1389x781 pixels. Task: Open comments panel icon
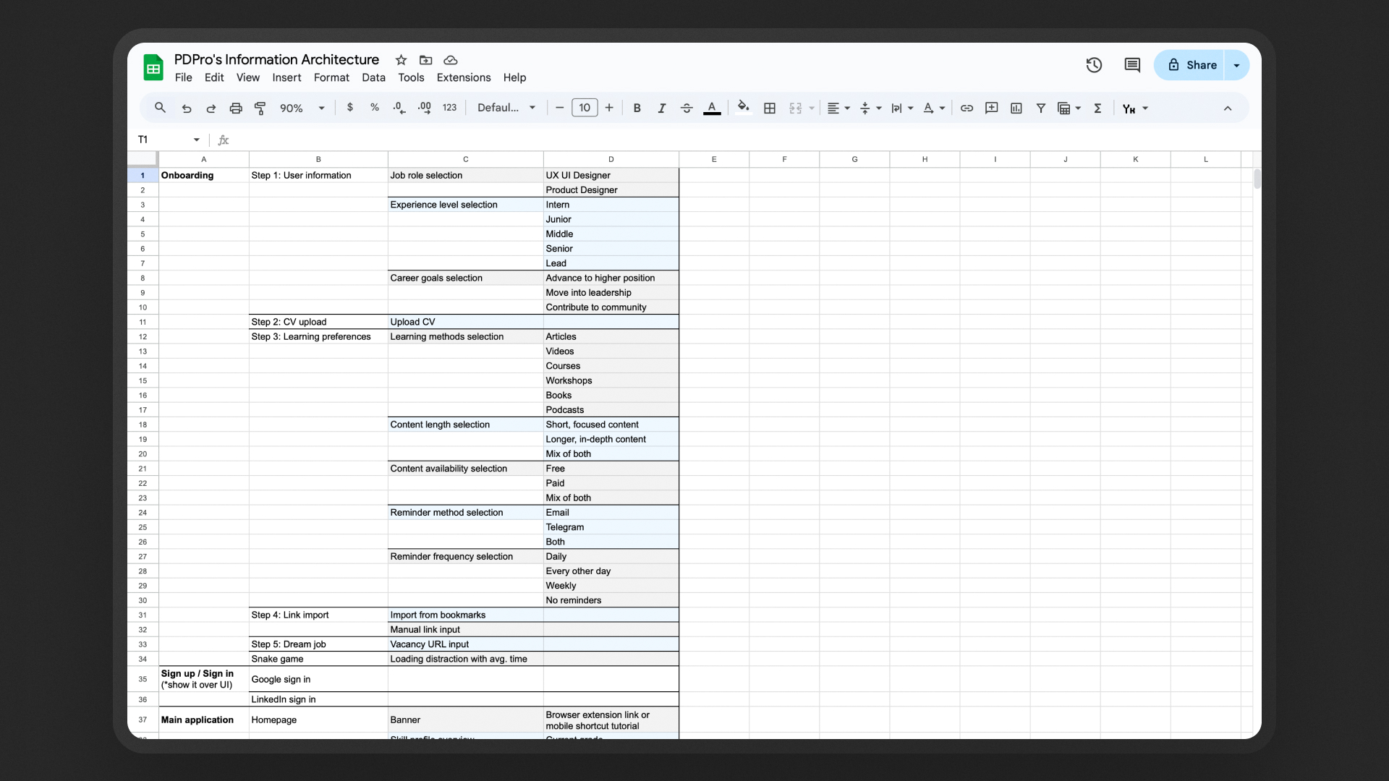tap(1132, 65)
